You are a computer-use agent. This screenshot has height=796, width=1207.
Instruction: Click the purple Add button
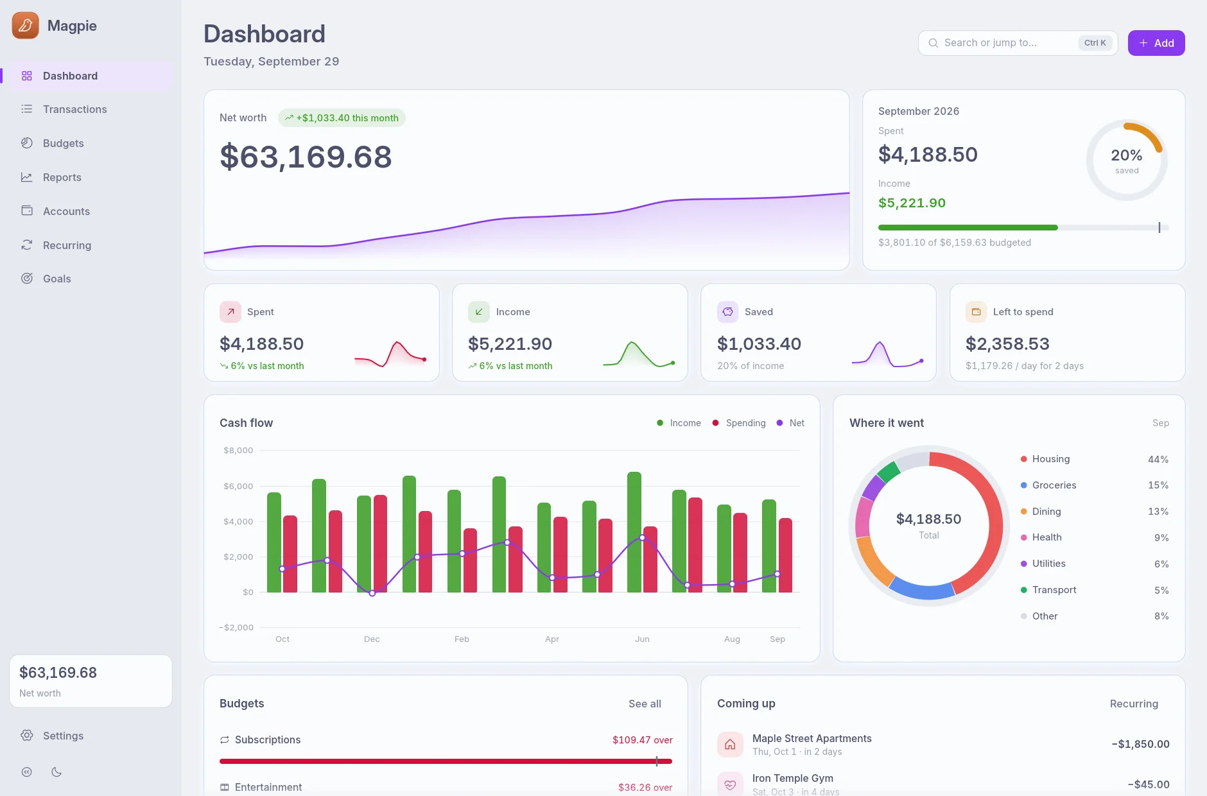(x=1156, y=43)
